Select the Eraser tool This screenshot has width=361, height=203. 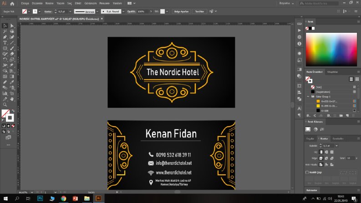[x=12, y=54]
